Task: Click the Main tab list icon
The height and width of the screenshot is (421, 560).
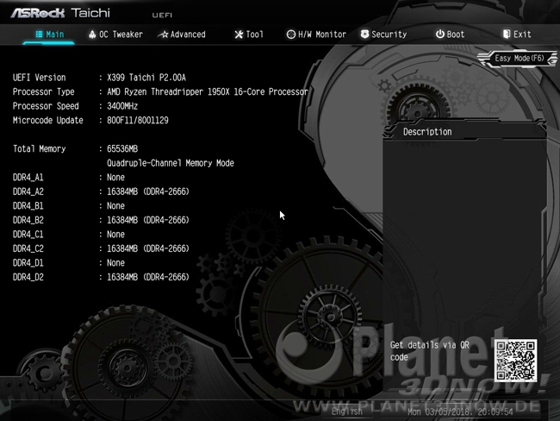Action: (x=39, y=35)
